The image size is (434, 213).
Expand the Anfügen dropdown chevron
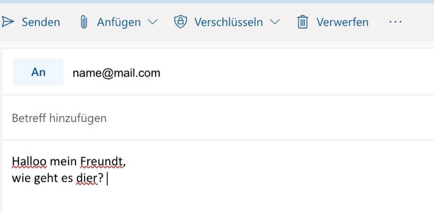[x=152, y=22]
